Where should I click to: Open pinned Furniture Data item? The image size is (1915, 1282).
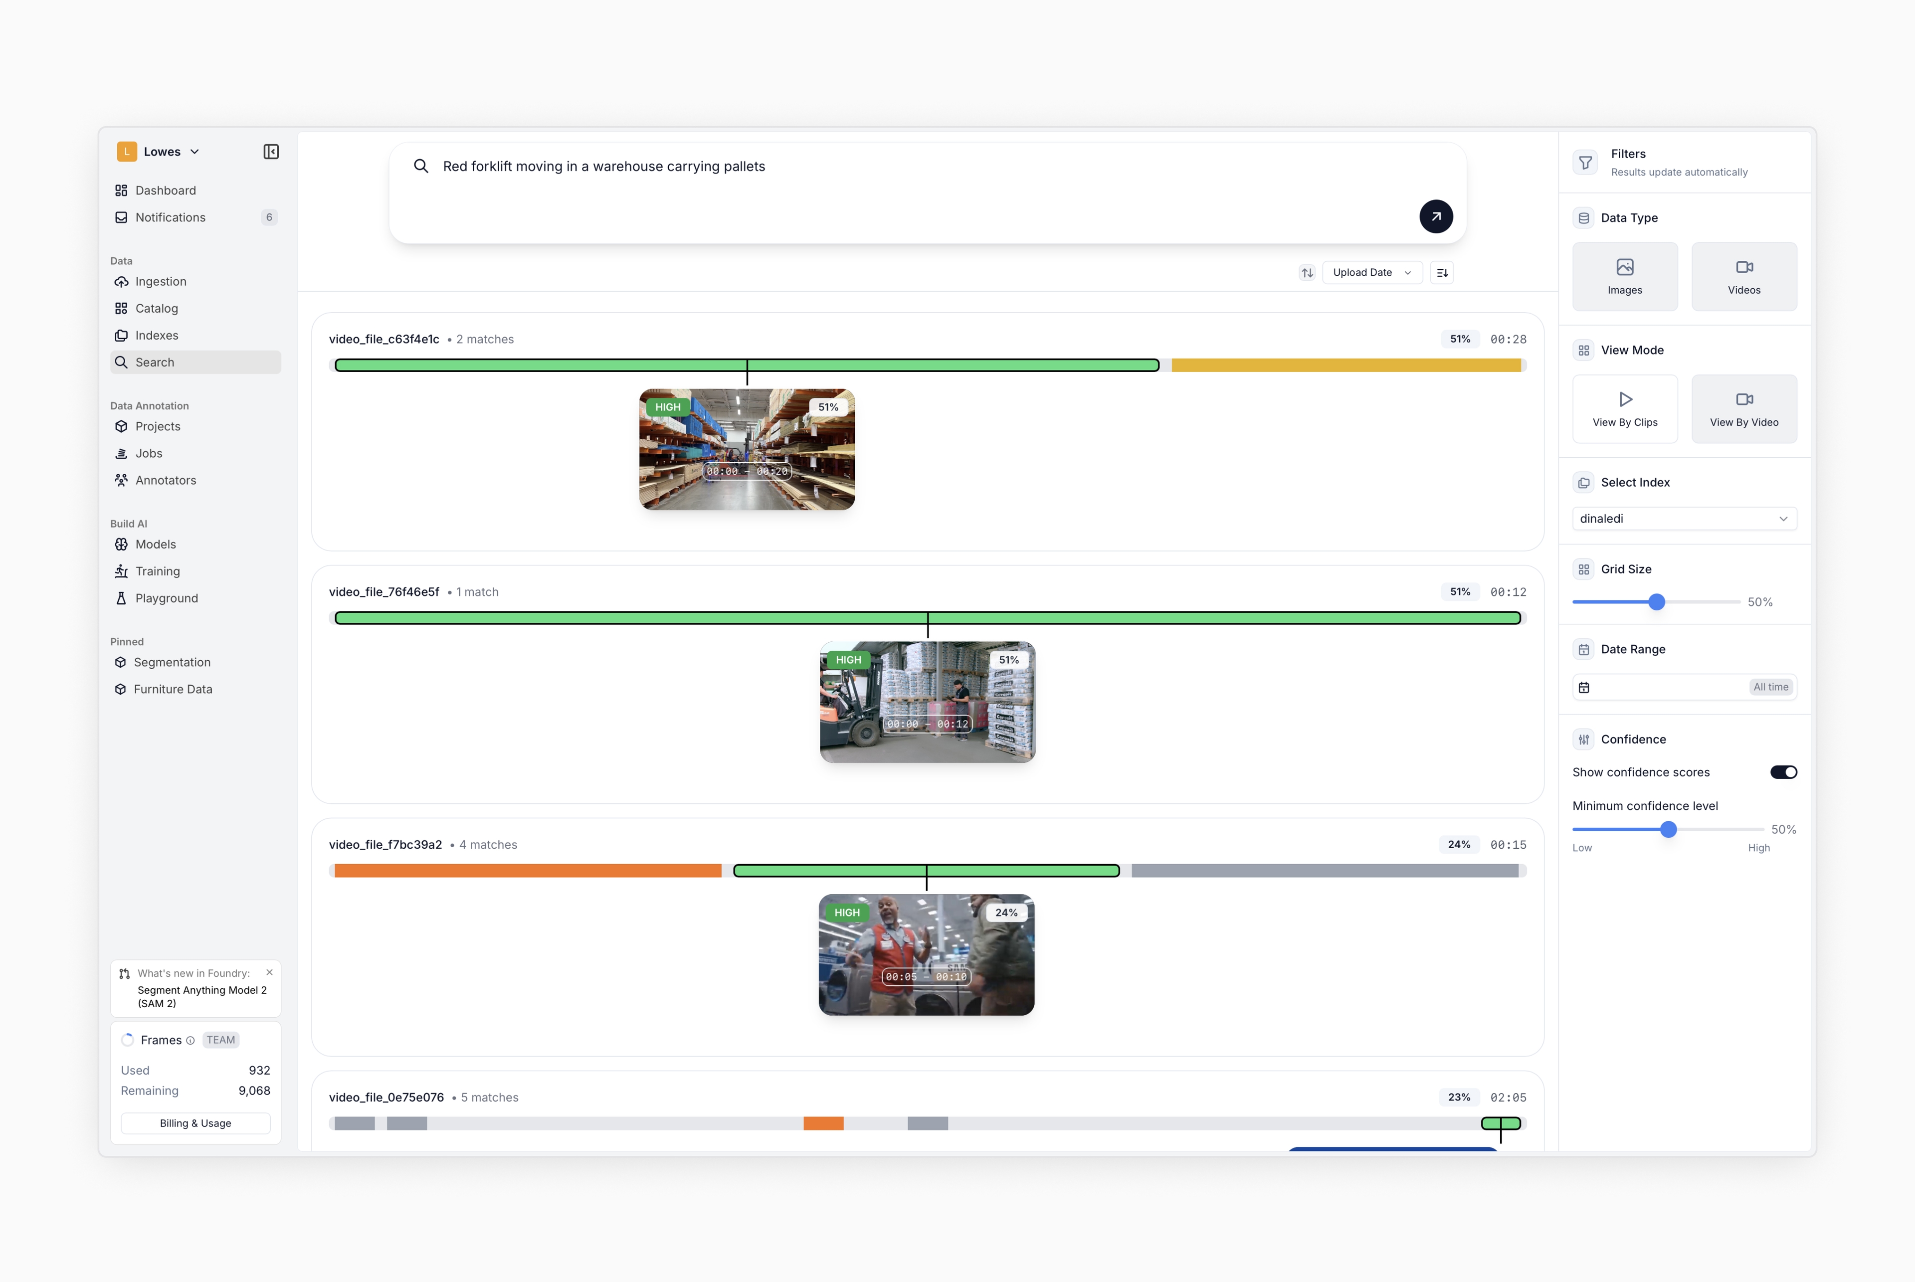(x=195, y=689)
